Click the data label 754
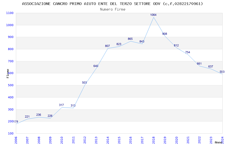This screenshot has height=145, width=225. 188,52
